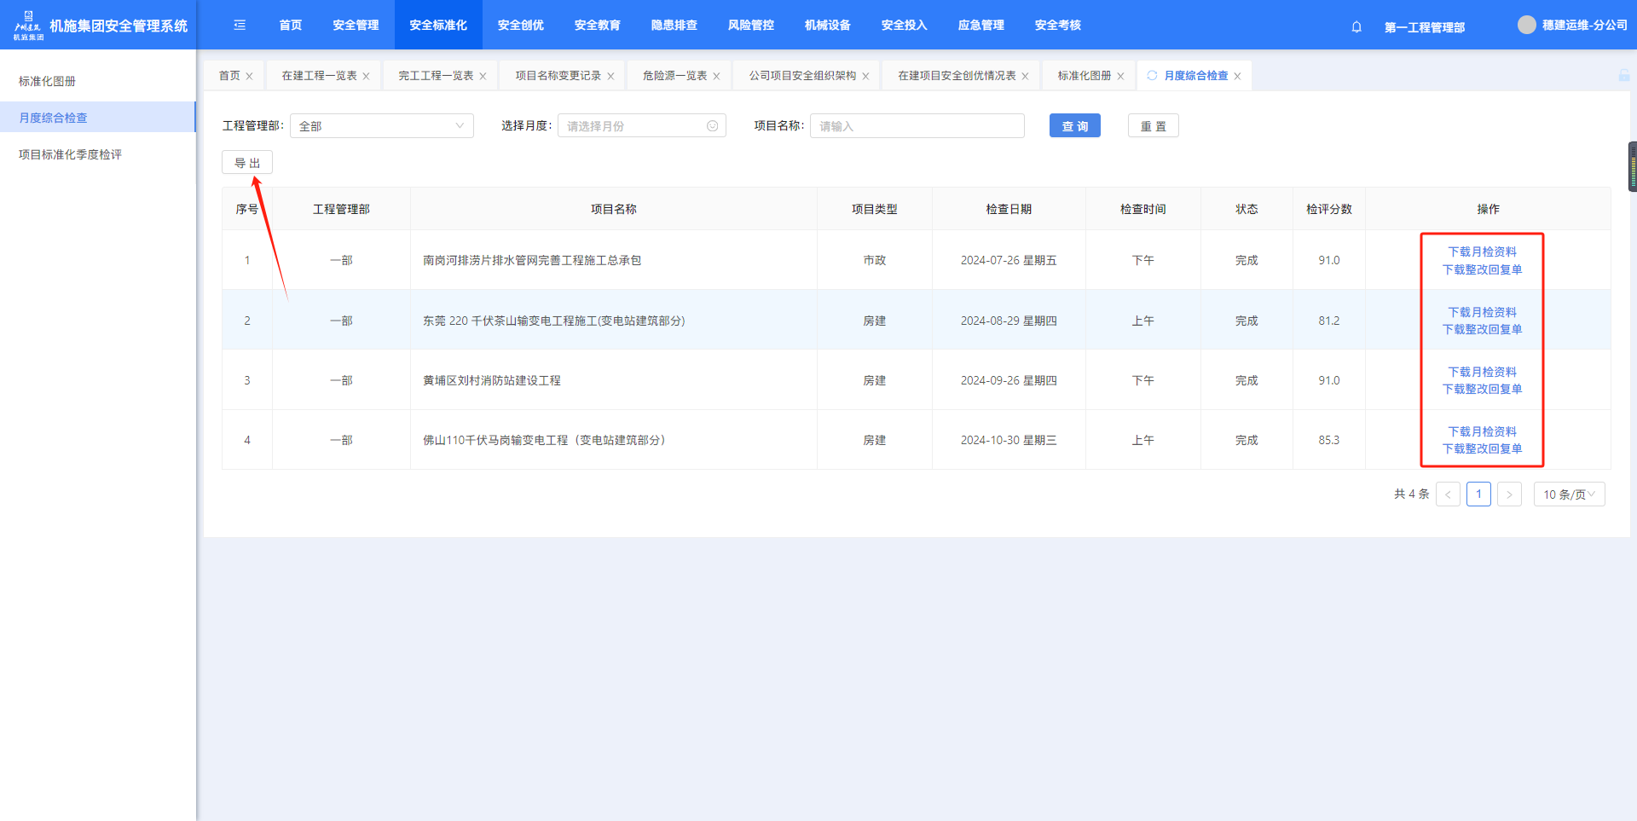Open the 安全教育 top menu
Viewport: 1637px width, 821px height.
click(x=597, y=25)
